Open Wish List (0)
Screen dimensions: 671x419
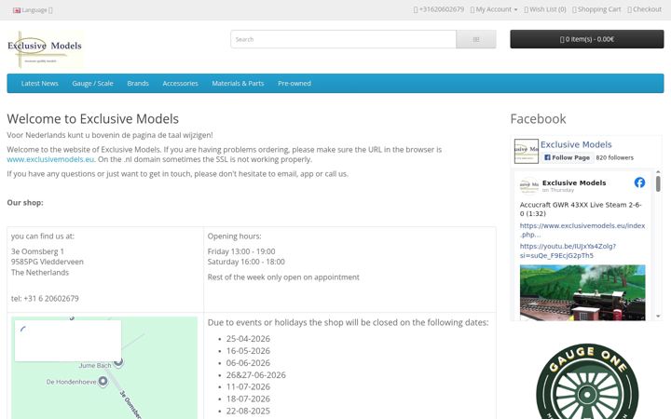click(x=545, y=9)
